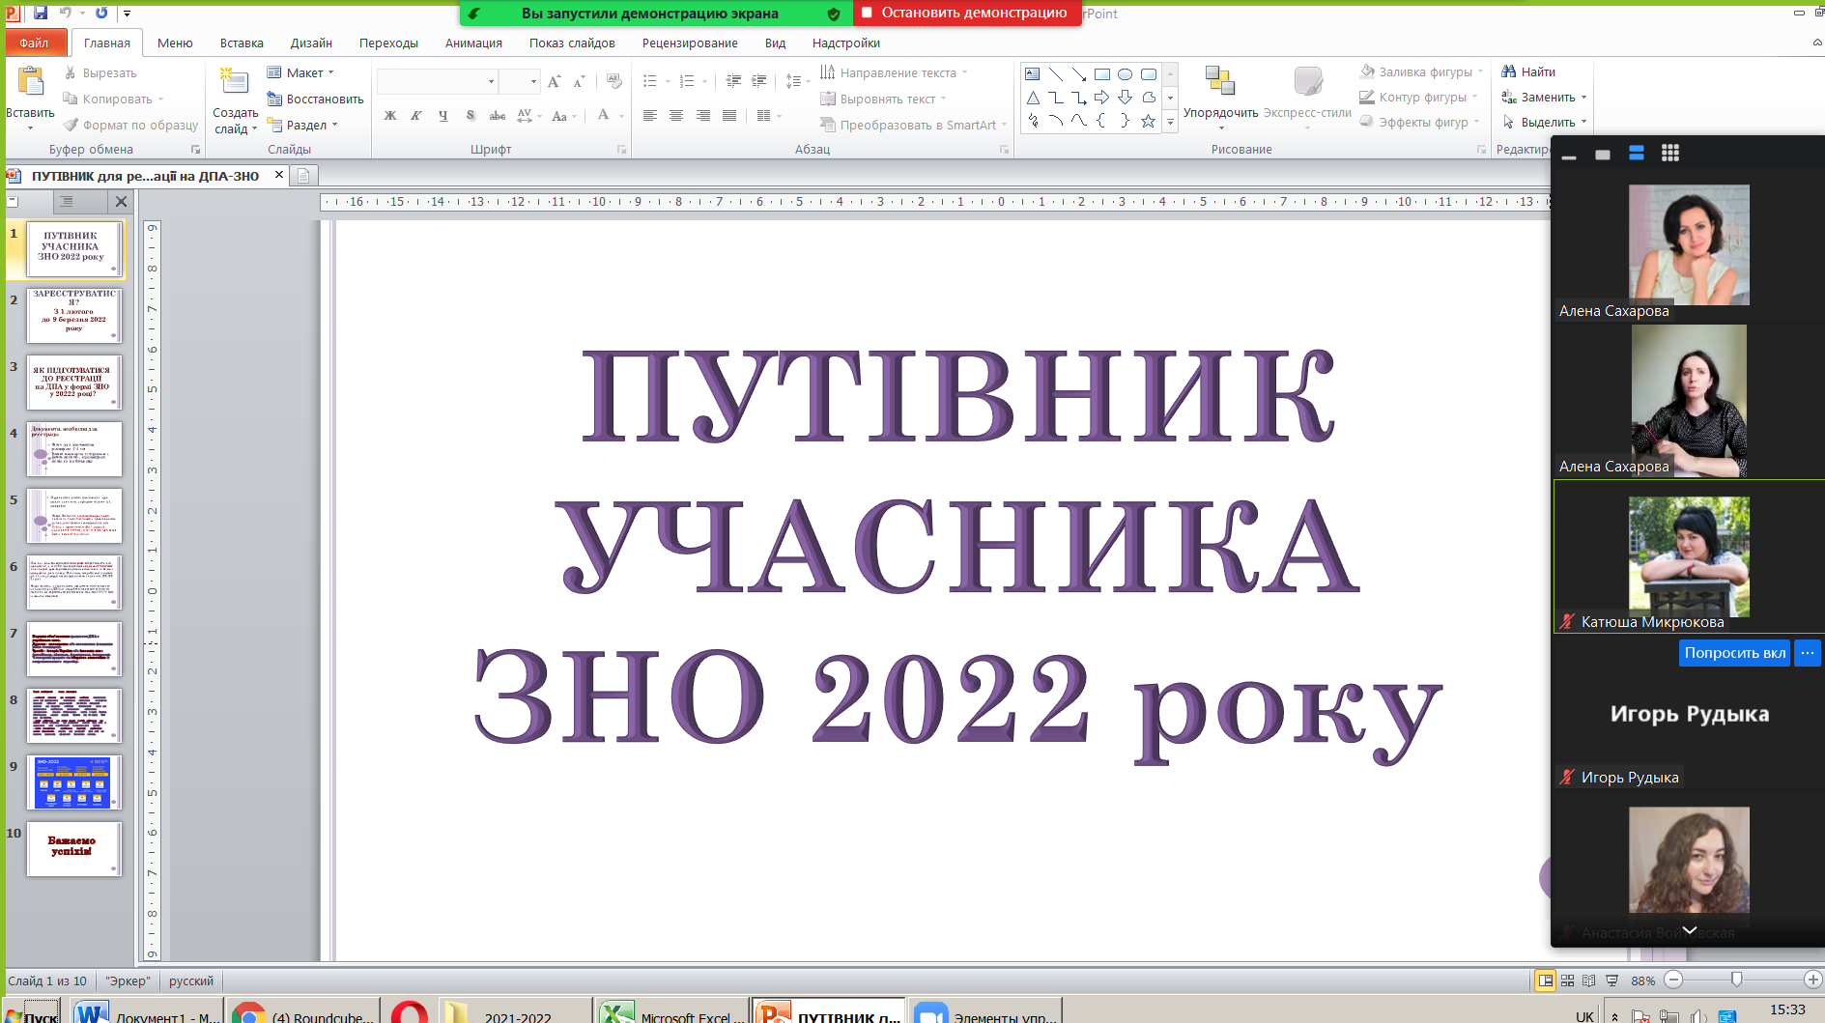
Task: Select the oval shape in shapes gallery
Action: point(1125,74)
